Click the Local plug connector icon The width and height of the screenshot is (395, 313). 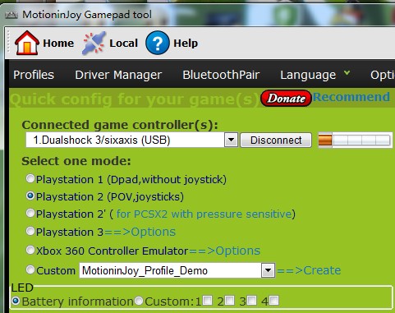pyautogui.click(x=94, y=43)
